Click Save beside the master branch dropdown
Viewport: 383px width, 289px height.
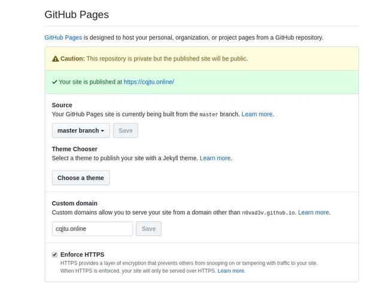pyautogui.click(x=126, y=130)
